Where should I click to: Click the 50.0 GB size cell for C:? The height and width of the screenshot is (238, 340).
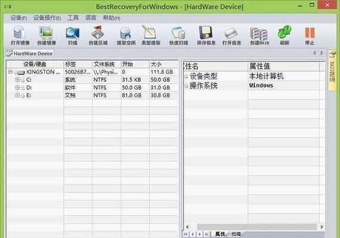click(x=160, y=80)
